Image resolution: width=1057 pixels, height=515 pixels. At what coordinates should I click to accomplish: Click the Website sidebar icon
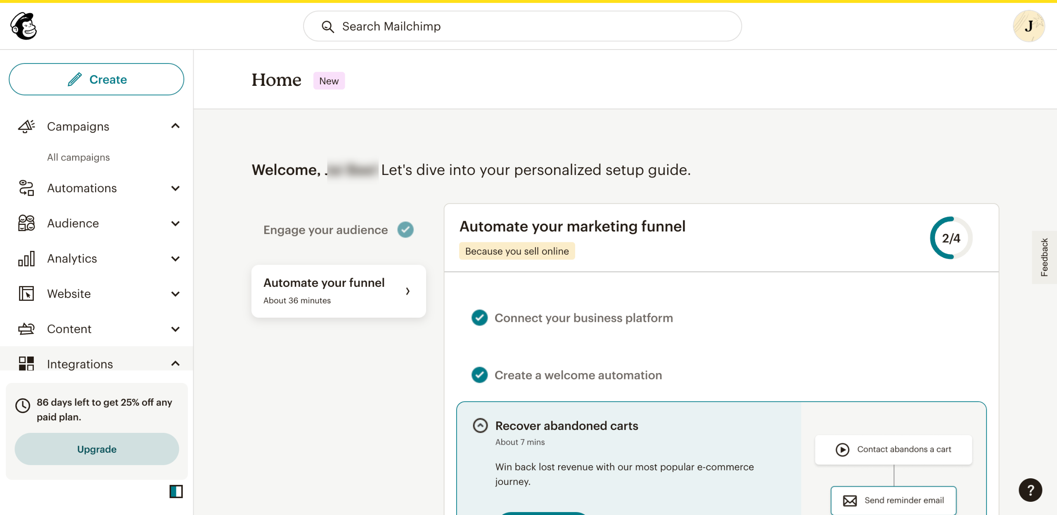pyautogui.click(x=26, y=293)
